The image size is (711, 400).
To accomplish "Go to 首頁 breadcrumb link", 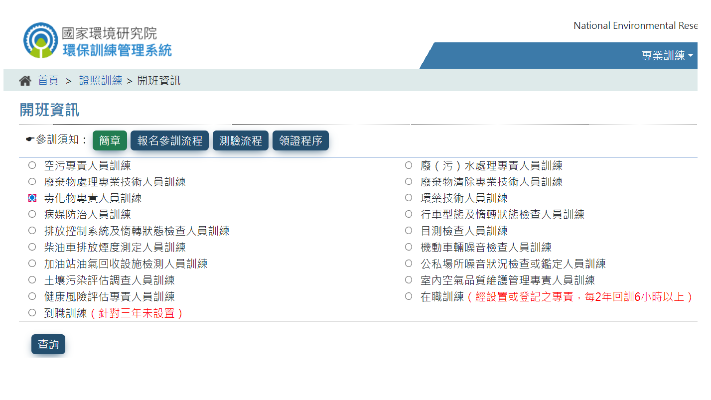I will click(48, 81).
